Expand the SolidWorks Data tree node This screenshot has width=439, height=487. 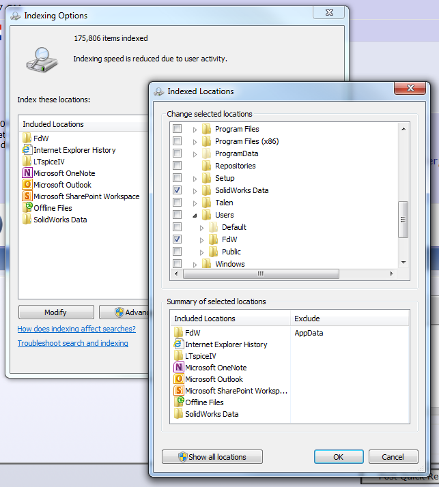(x=195, y=191)
